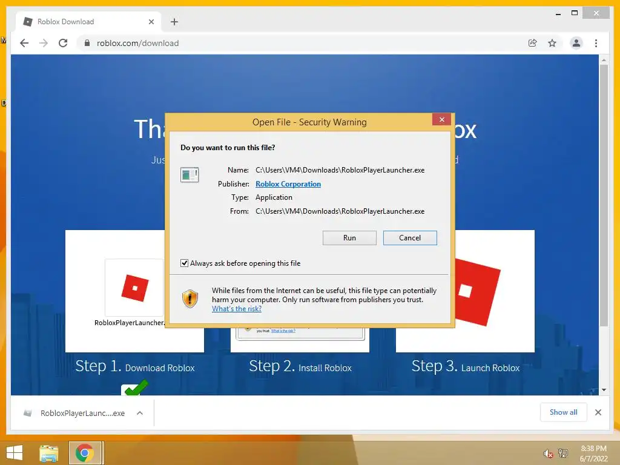Click Show all downloads
The image size is (620, 465).
[563, 412]
